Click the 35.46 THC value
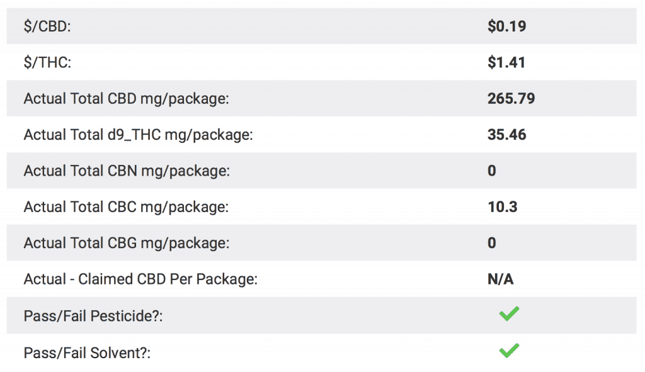Screen dimensions: 645x372 [507, 135]
